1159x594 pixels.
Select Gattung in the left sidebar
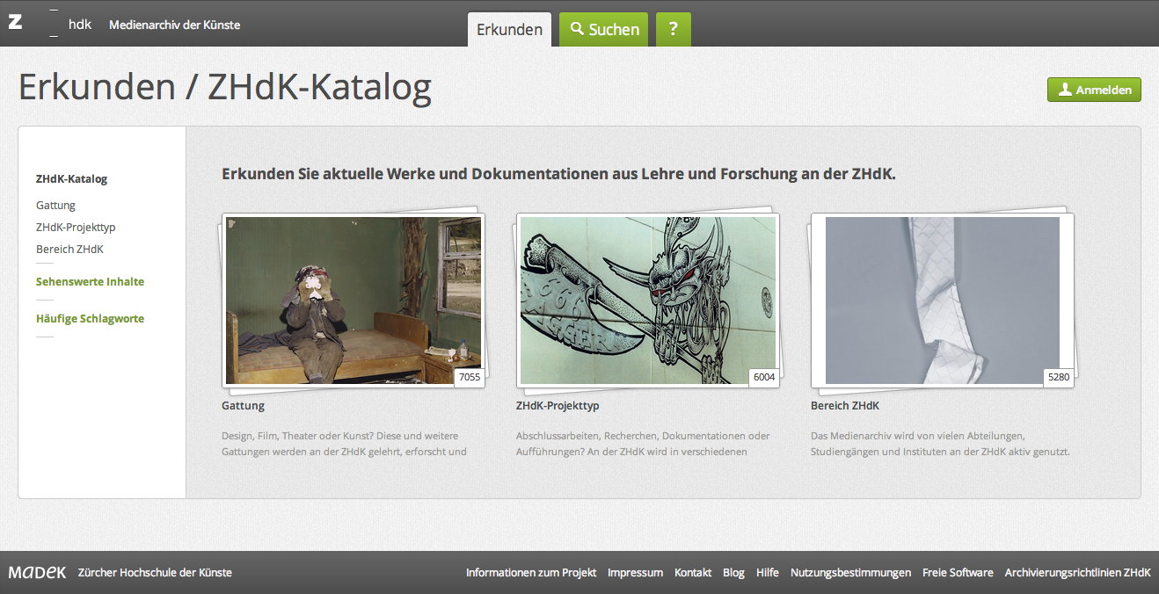55,206
